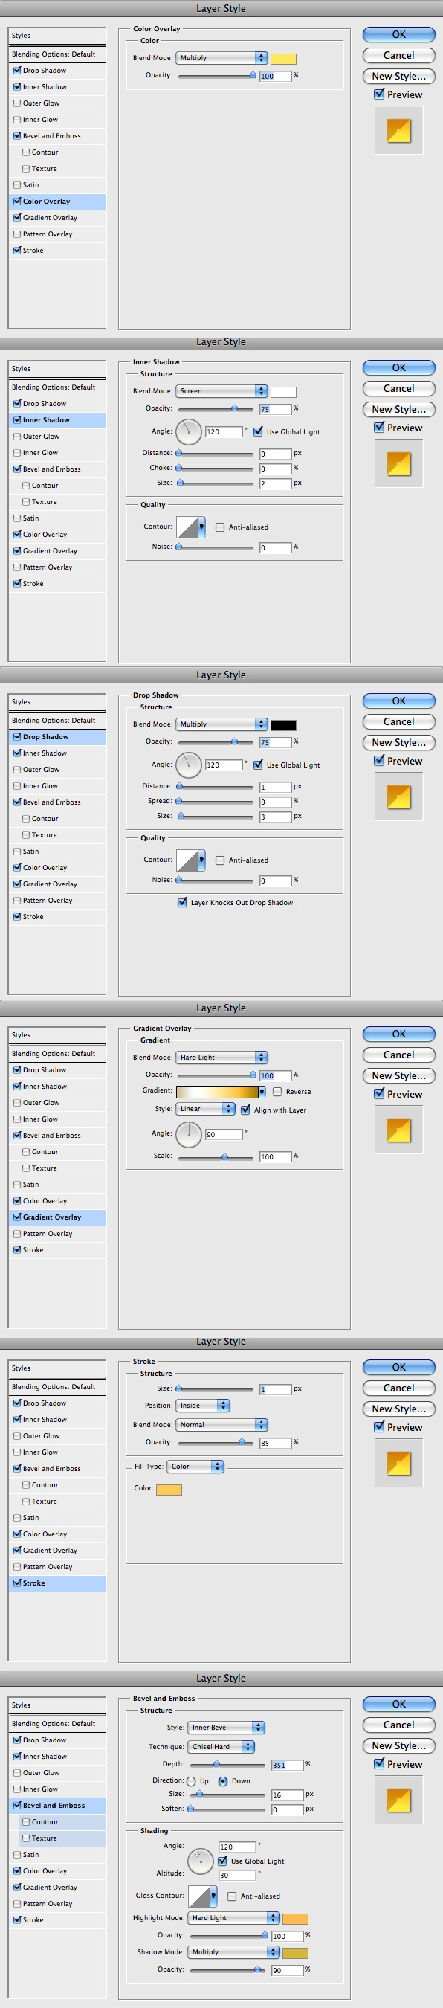Viewport: 443px width, 2008px height.
Task: Toggle Use Global Light in Bevel Shading
Action: click(x=223, y=1861)
